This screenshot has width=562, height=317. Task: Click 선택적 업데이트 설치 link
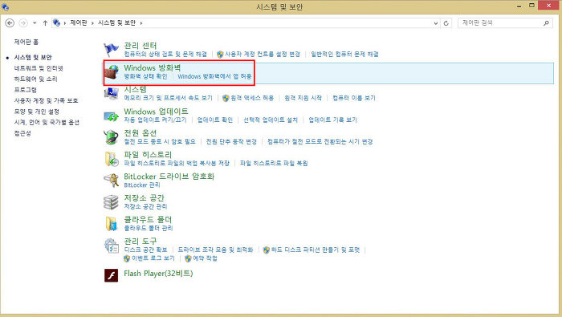(x=271, y=120)
